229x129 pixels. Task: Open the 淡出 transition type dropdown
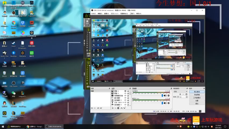pyautogui.click(x=181, y=91)
